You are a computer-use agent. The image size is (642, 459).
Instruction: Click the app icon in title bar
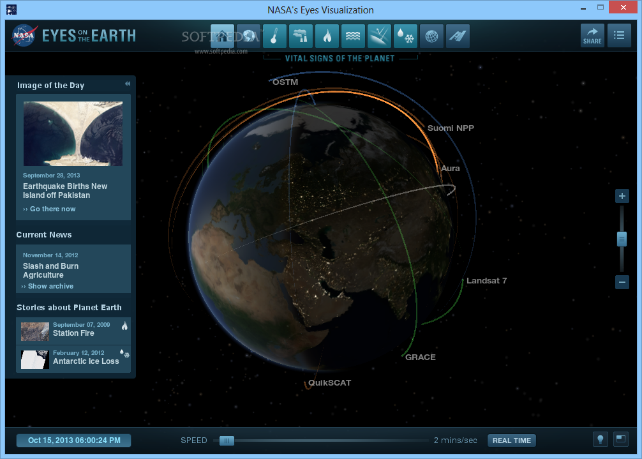pos(11,10)
